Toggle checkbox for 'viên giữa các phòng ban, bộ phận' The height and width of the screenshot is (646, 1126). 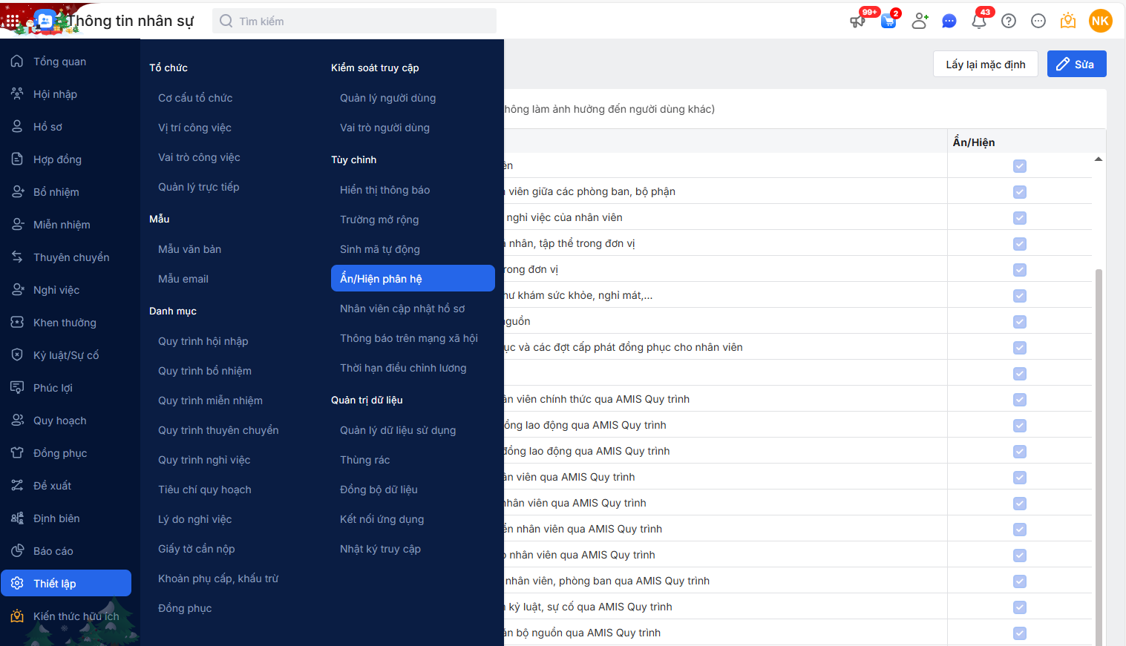click(x=1020, y=192)
